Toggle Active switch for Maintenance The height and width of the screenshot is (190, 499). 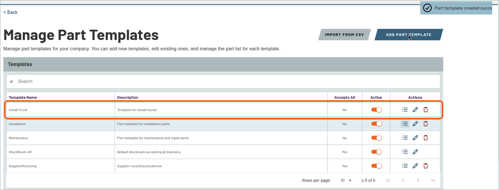point(377,138)
